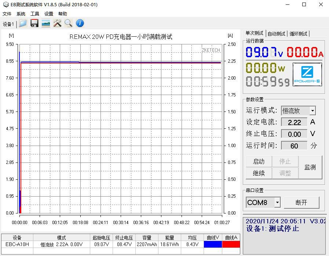Image resolution: width=329 pixels, height=256 pixels.
Task: Open the 文件 menu
Action: click(x=7, y=14)
